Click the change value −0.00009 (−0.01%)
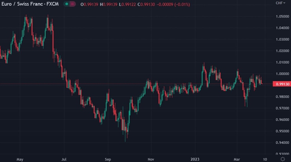The width and height of the screenshot is (291, 162). point(173,4)
